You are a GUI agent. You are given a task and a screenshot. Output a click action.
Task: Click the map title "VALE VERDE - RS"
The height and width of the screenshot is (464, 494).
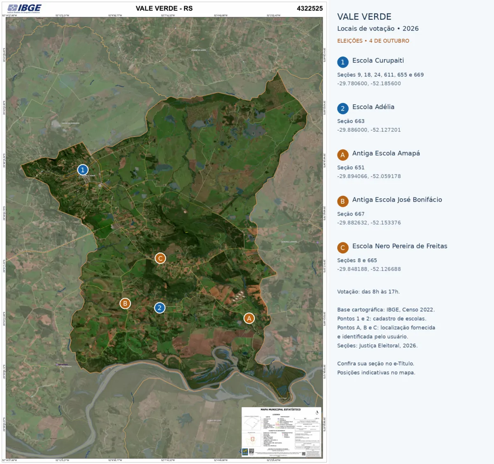point(164,8)
